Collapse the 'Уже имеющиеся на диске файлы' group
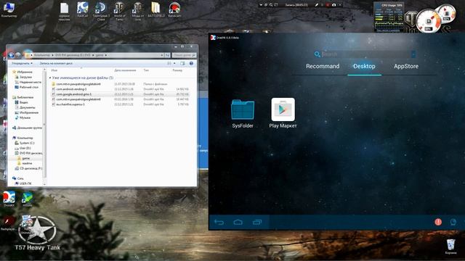The image size is (465, 261). tap(50, 78)
